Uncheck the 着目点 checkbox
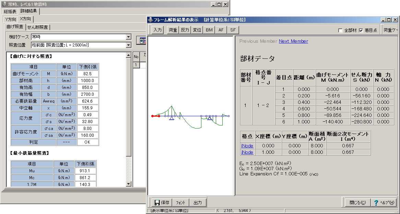Image resolution: width=400 pixels, height=214 pixels. [361, 30]
